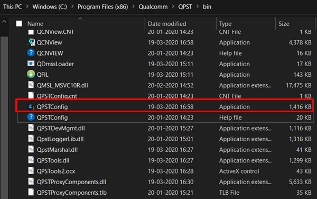
Task: Click the QCNView application icon
Action: 31,42
